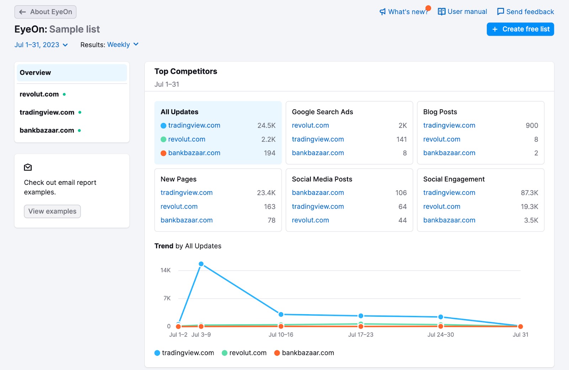Click green swatch beside revolut.com All Updates
The height and width of the screenshot is (370, 569).
164,139
